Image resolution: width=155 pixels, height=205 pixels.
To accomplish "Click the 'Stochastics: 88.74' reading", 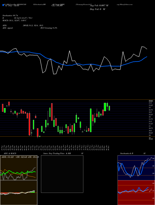I will tap(10, 16).
